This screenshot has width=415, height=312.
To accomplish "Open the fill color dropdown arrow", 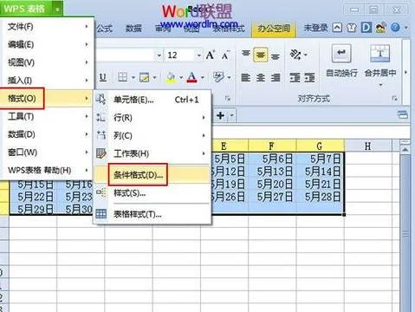I will (181, 77).
